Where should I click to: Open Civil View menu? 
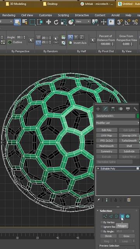[x=27, y=15]
